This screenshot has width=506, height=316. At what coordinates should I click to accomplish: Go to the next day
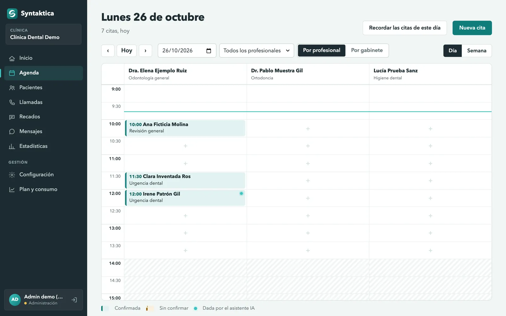(x=145, y=51)
